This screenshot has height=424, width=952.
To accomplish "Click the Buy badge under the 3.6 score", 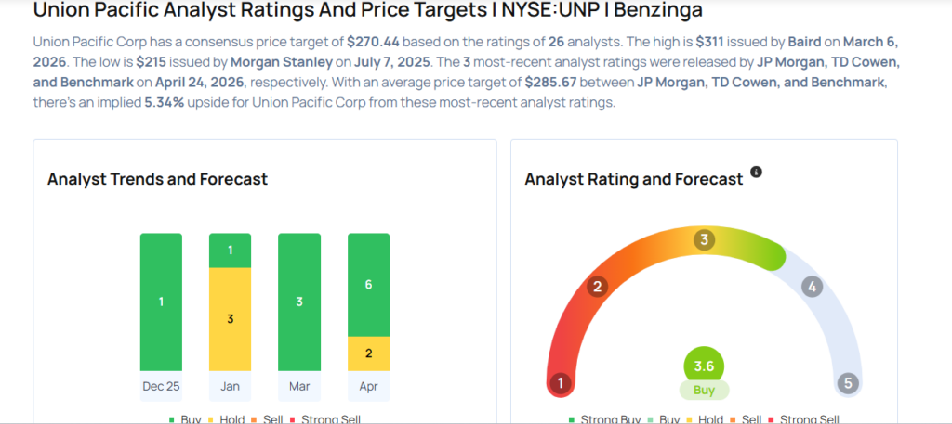I will [704, 391].
